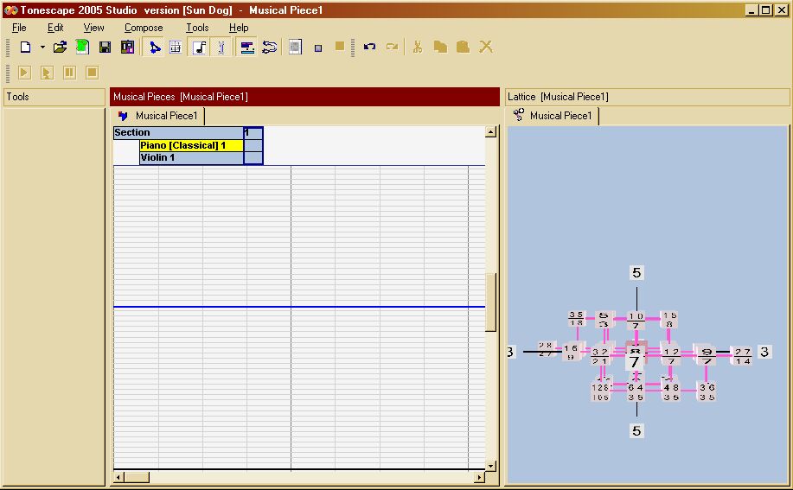Select the 48/35 lattice node
Screen dimensions: 793x490
(671, 392)
